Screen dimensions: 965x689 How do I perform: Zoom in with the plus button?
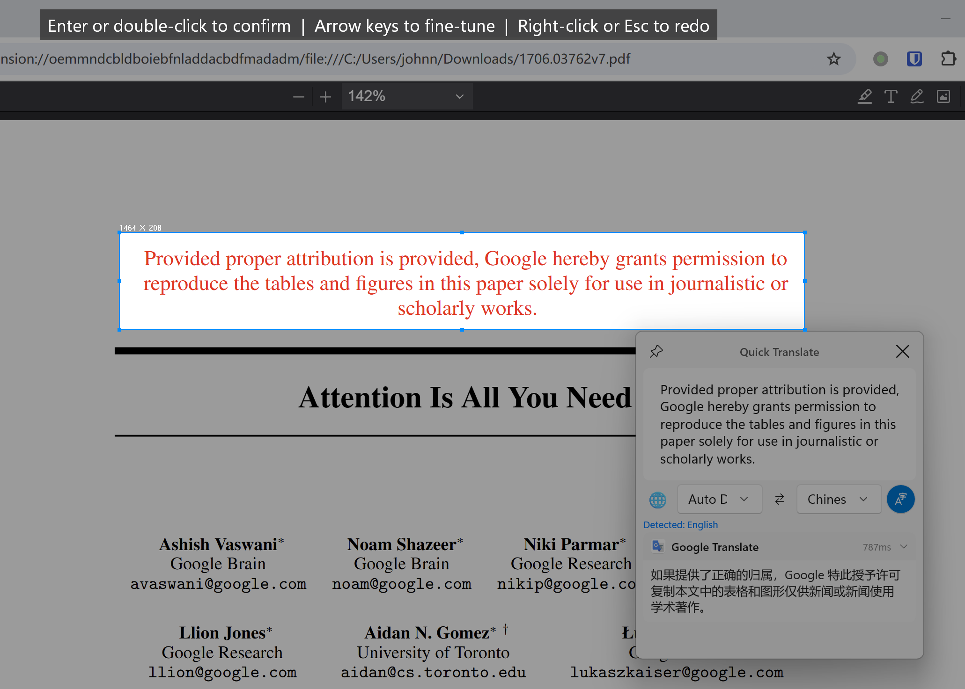click(325, 97)
